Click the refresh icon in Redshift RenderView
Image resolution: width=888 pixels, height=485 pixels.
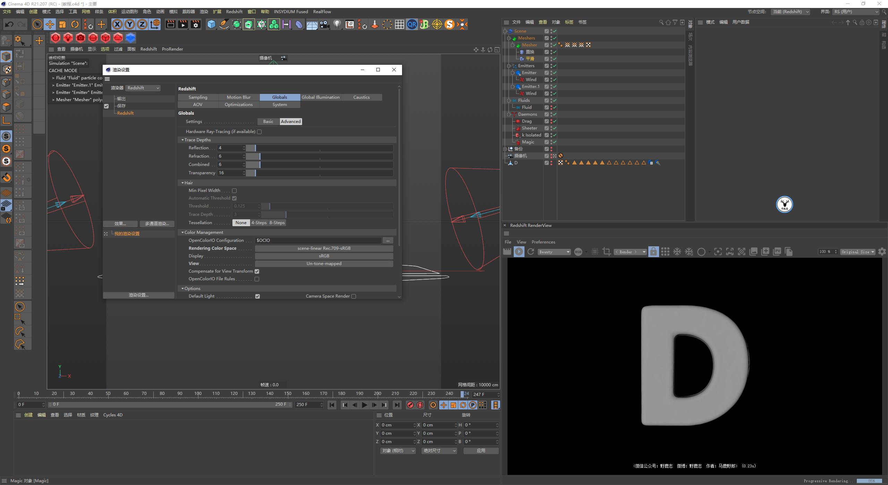[x=530, y=252]
